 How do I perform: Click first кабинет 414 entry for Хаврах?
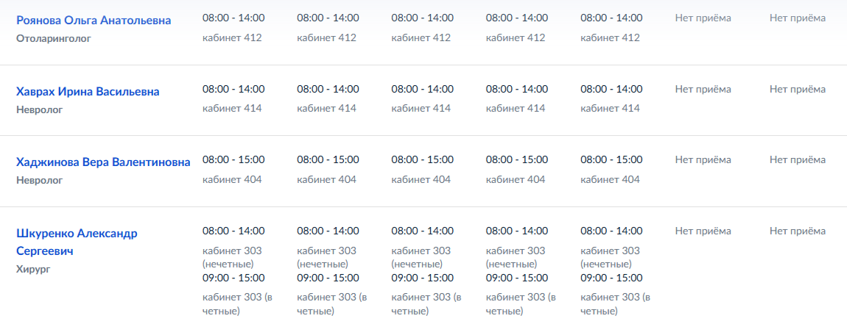(x=232, y=108)
